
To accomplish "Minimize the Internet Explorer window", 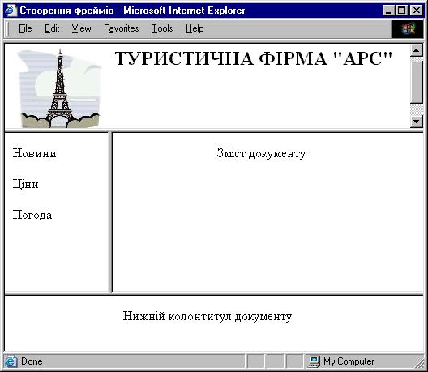I will pos(388,11).
